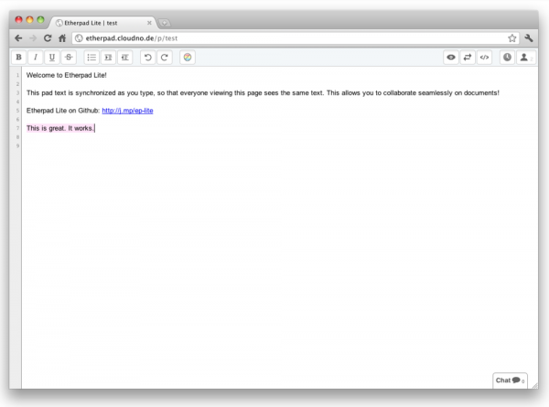Outdent the current line
Viewport: 549px width, 407px height.
[x=125, y=57]
